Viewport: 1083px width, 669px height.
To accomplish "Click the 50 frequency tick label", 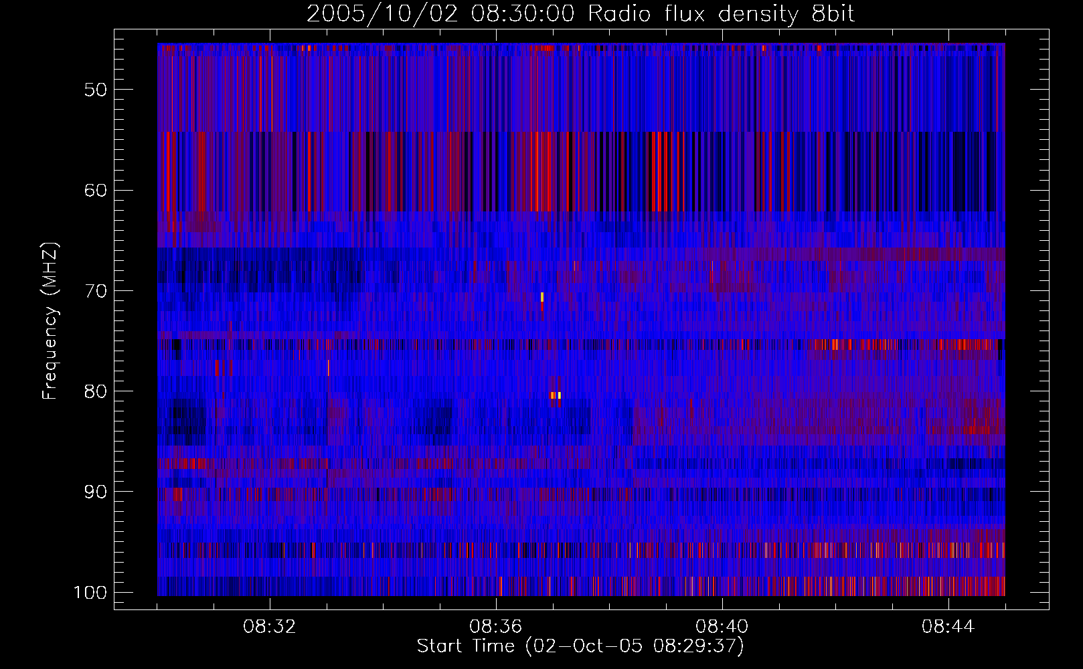I will (x=96, y=90).
